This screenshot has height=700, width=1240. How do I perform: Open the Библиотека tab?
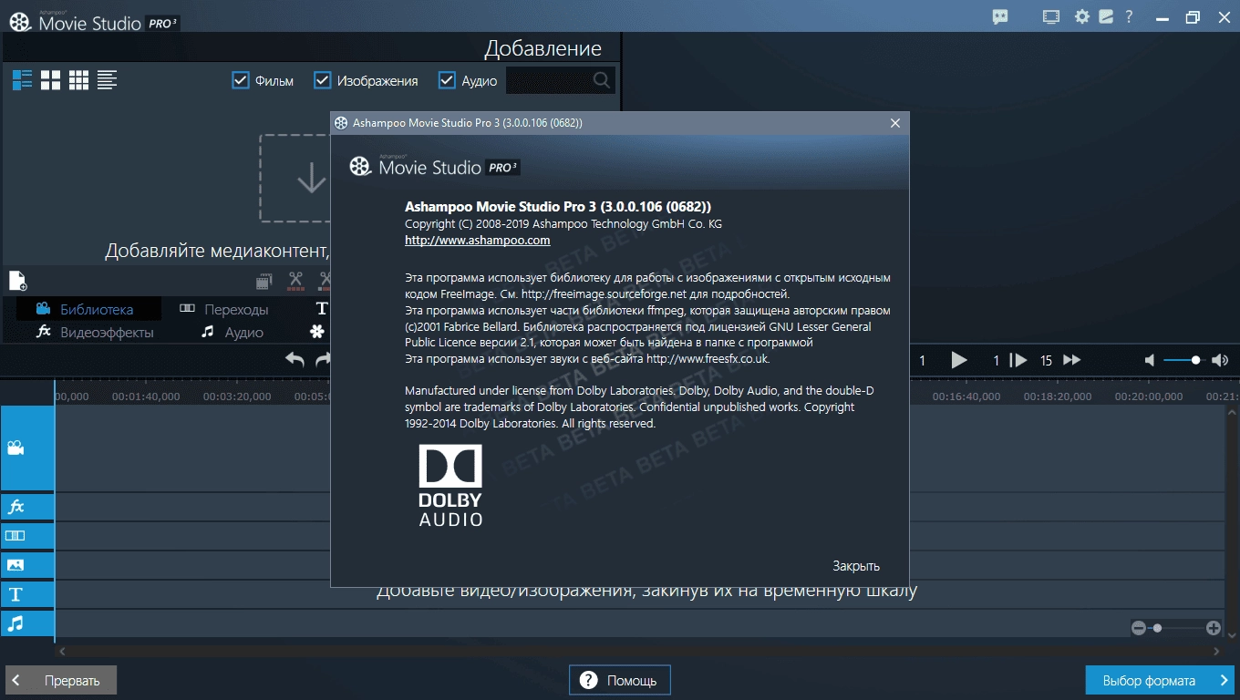click(x=88, y=309)
